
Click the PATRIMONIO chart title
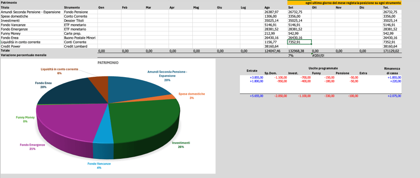pyautogui.click(x=108, y=64)
